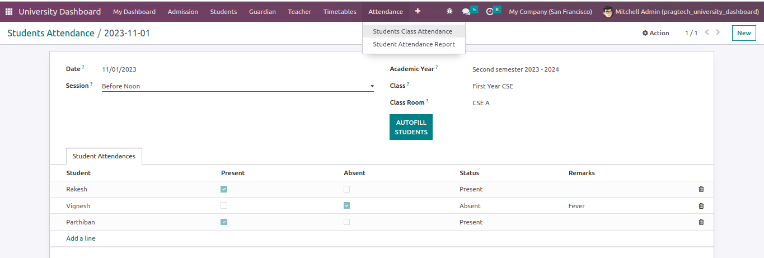Go to previous record arrow
The height and width of the screenshot is (258, 764).
click(707, 32)
